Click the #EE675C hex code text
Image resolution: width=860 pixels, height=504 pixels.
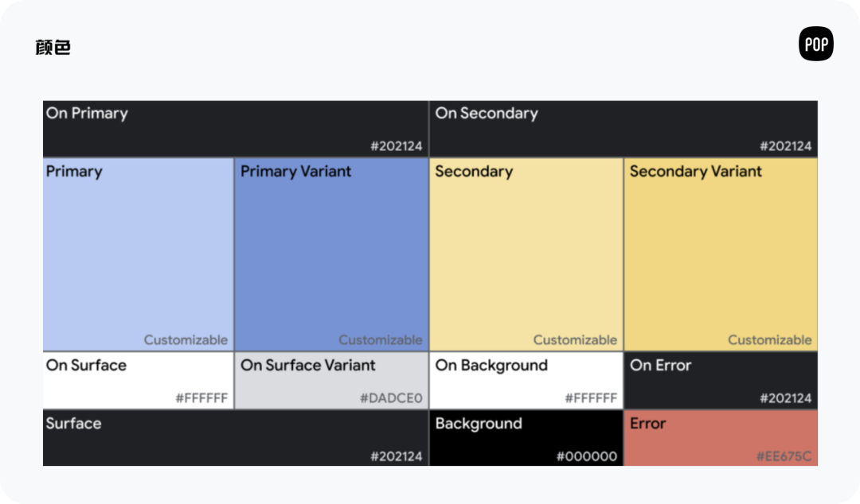(x=784, y=456)
